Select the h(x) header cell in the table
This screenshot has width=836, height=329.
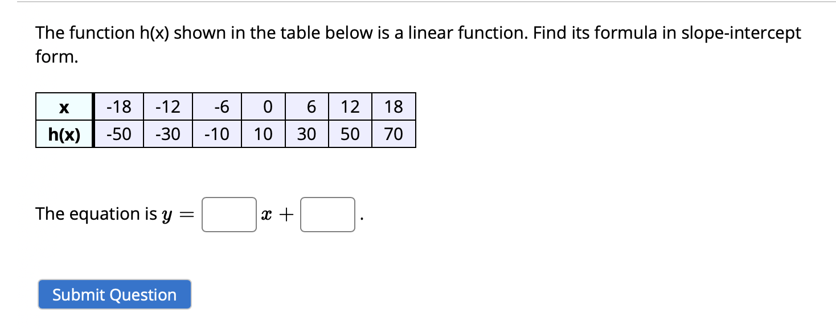pos(63,135)
